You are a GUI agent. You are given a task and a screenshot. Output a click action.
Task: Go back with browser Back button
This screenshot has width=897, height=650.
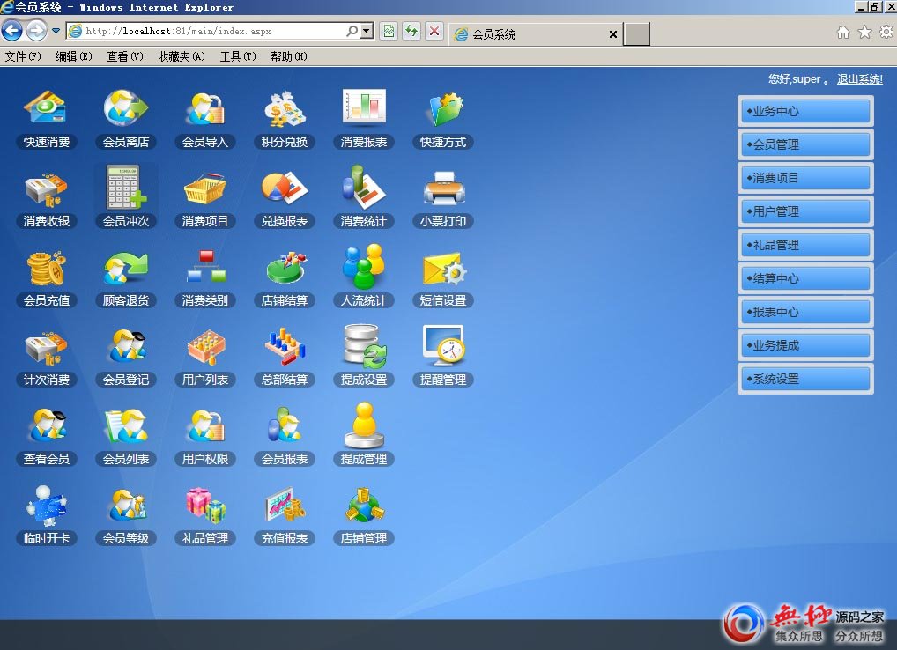click(x=12, y=30)
